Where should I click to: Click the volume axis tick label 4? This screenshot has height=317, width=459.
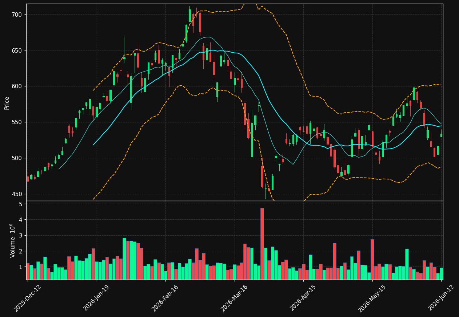[x=21, y=220]
